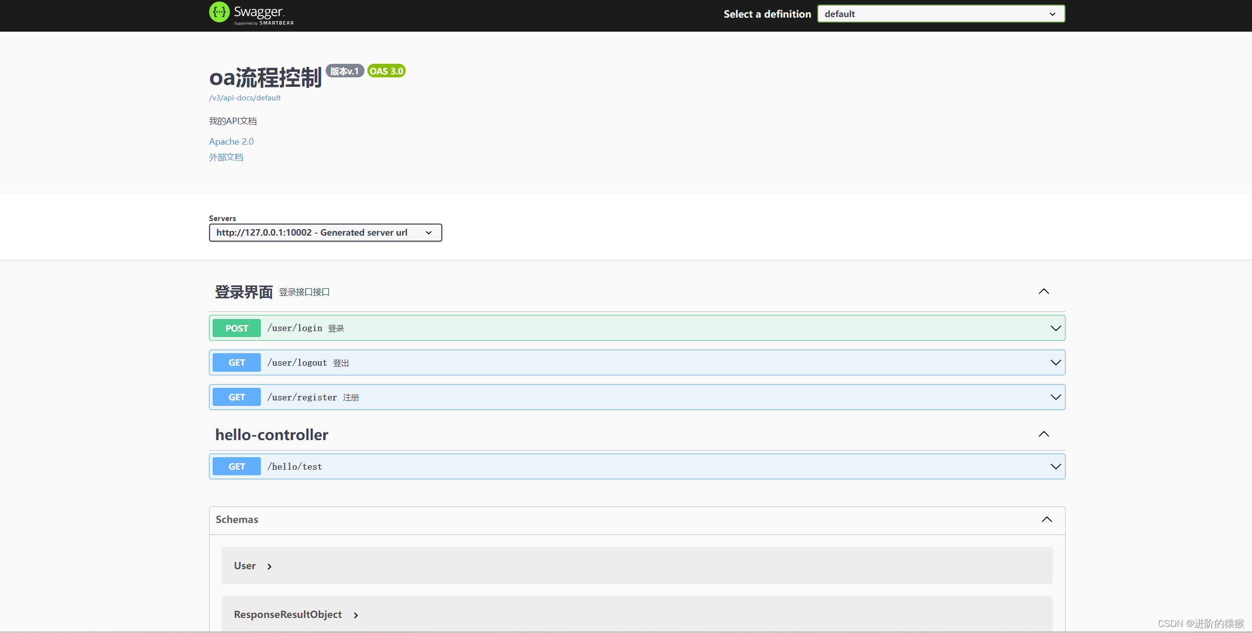Click the Swagger logo
1252x633 pixels.
coord(250,13)
